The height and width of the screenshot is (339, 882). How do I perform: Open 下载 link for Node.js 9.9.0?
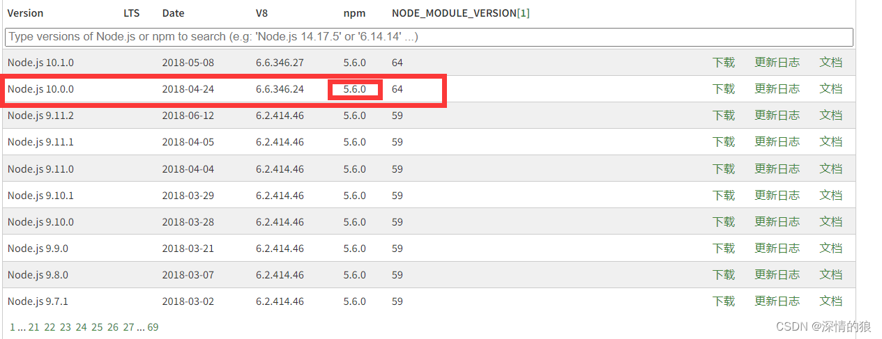tap(724, 249)
